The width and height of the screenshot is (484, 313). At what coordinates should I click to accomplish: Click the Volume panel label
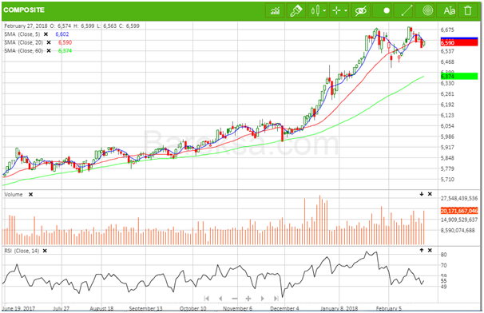[14, 195]
